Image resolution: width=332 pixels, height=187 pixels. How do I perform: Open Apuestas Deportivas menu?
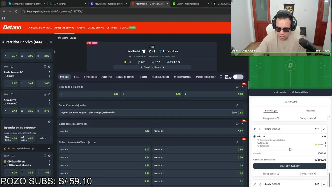click(x=40, y=28)
